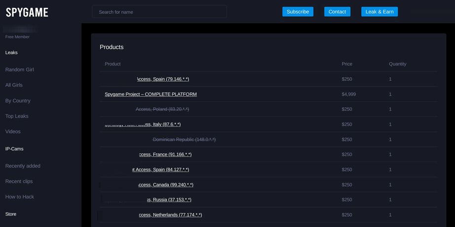Open the France (91.166.*.*) product link
455x227 pixels.
click(x=165, y=154)
